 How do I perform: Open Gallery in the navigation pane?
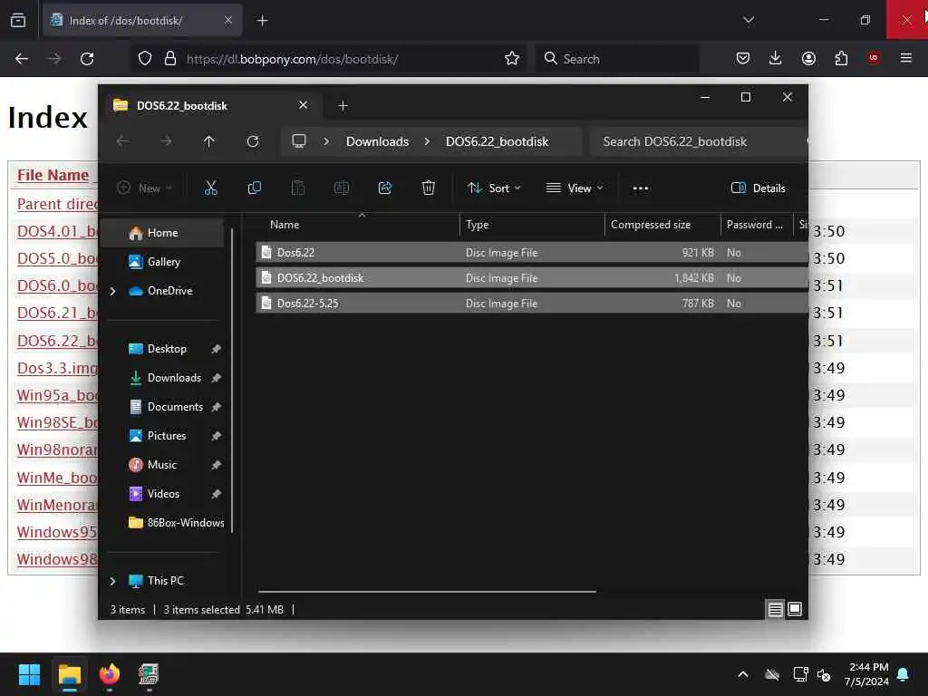[x=163, y=262]
